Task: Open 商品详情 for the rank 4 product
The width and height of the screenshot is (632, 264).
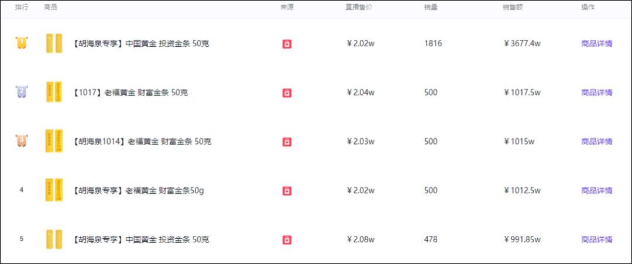Action: pyautogui.click(x=596, y=191)
